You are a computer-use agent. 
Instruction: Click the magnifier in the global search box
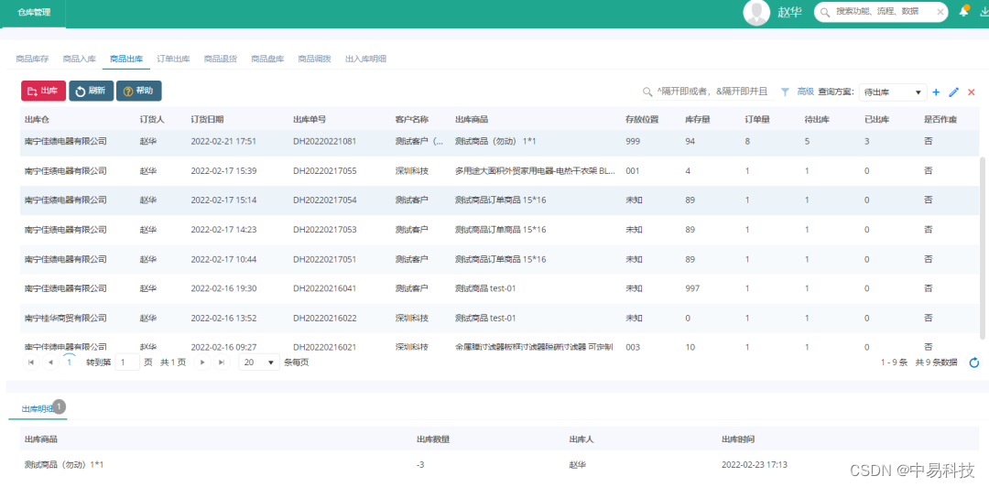pyautogui.click(x=824, y=11)
